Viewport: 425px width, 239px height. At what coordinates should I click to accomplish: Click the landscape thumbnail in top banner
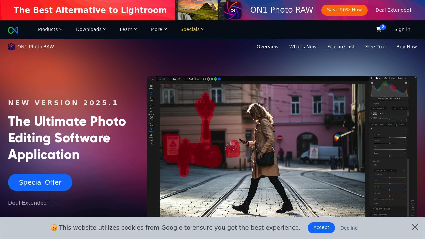[198, 10]
